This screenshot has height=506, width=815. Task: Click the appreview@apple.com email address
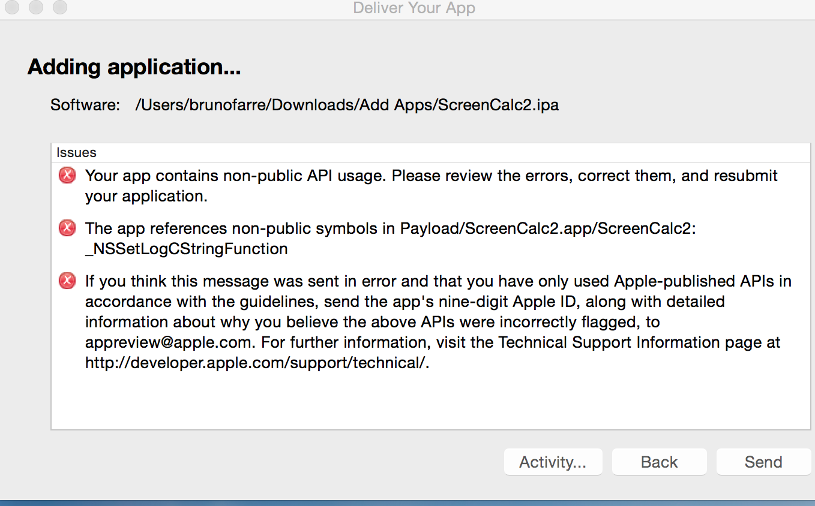click(167, 342)
